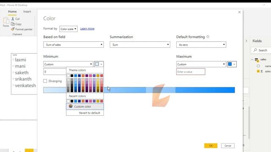
Task: Tick the laxmi slicer checkbox
Action: point(13,60)
